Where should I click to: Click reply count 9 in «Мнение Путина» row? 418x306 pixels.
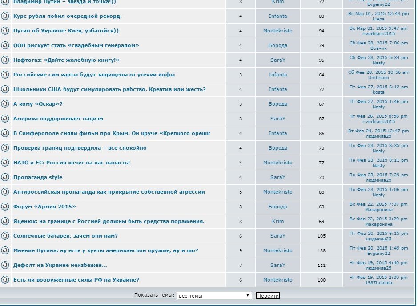[241, 250]
